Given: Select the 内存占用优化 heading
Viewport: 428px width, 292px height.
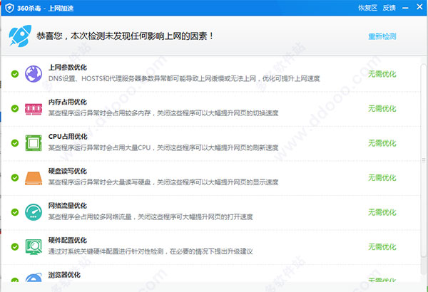Looking at the screenshot, I should coord(68,102).
